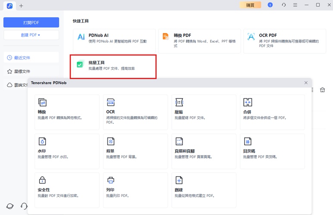The image size is (333, 215).
Task: Click the batch 壓縮 icon
Action: tap(179, 102)
